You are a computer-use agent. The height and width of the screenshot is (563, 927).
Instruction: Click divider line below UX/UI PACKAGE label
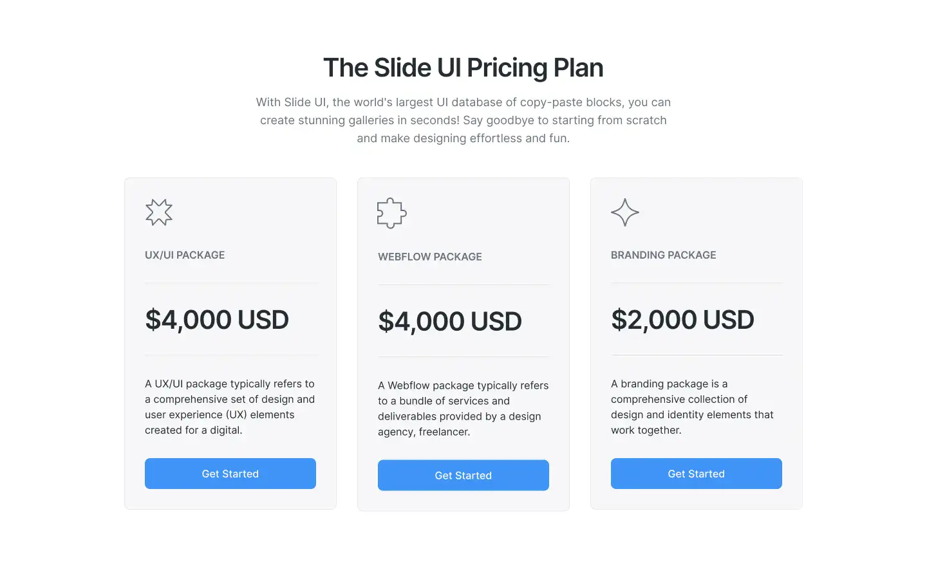pos(230,283)
